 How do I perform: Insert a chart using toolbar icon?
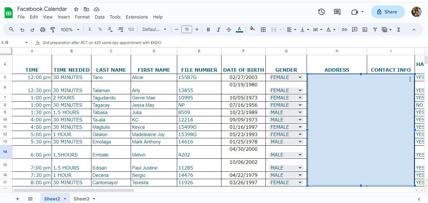click(x=365, y=30)
